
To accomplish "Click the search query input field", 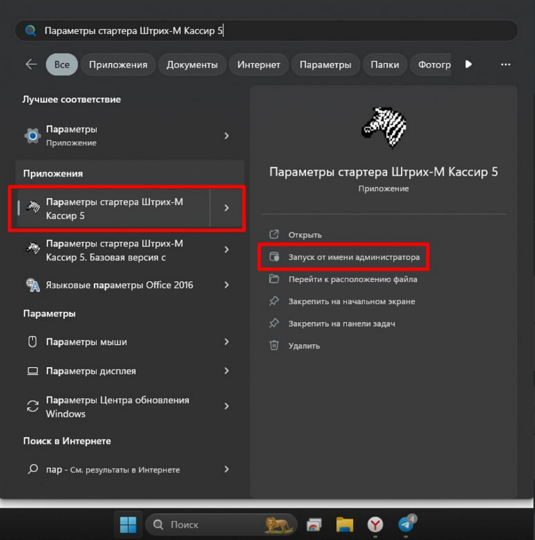I will [266, 30].
